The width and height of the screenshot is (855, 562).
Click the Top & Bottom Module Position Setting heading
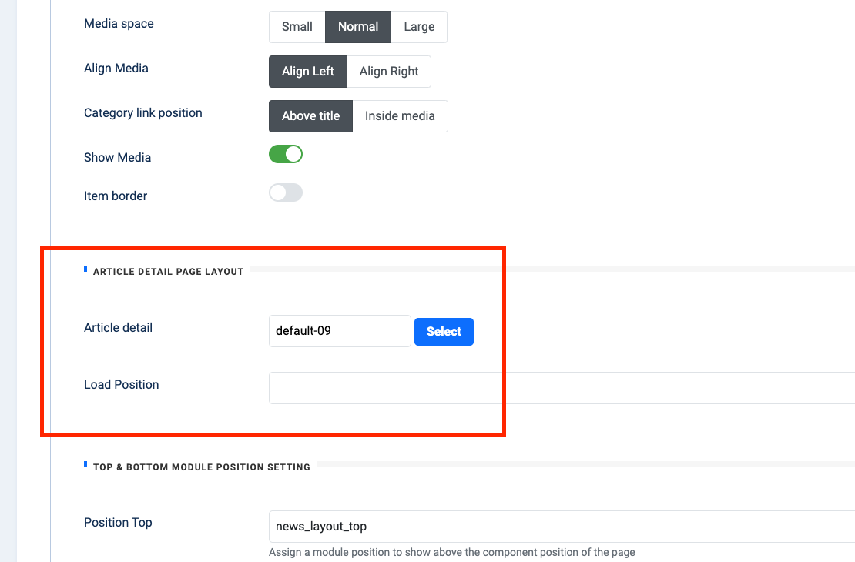click(x=201, y=467)
